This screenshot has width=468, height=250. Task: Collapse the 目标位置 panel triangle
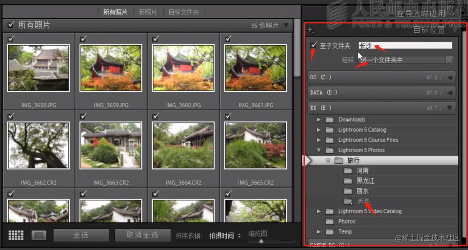455,30
